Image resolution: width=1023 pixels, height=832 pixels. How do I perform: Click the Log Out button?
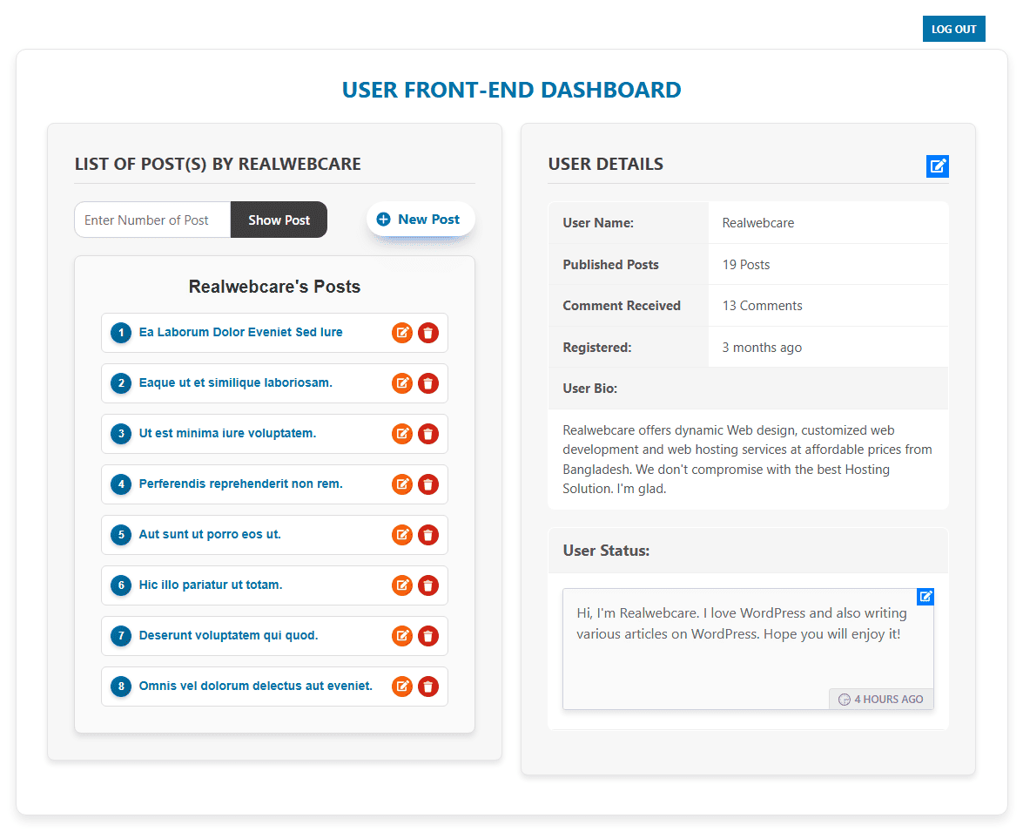click(953, 29)
